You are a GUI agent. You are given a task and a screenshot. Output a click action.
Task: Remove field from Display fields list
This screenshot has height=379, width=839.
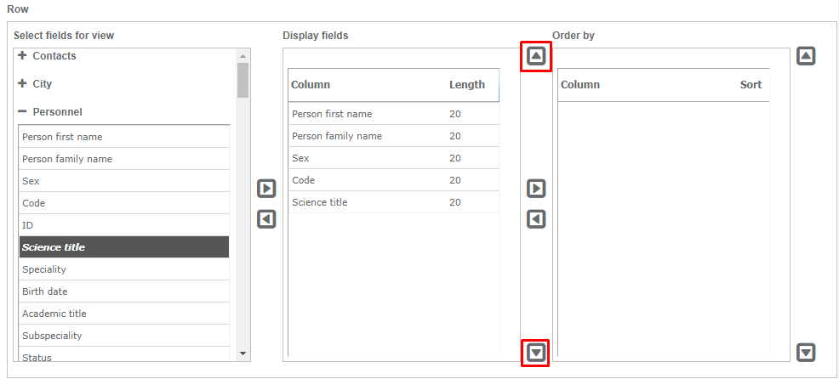(x=266, y=219)
